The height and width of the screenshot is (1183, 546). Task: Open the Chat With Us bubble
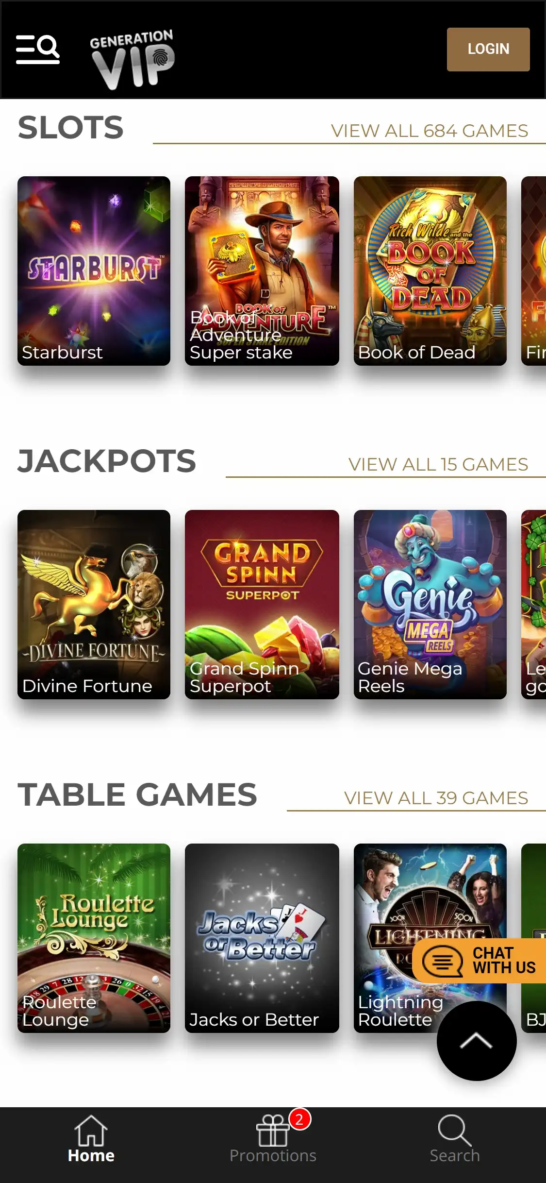click(479, 961)
